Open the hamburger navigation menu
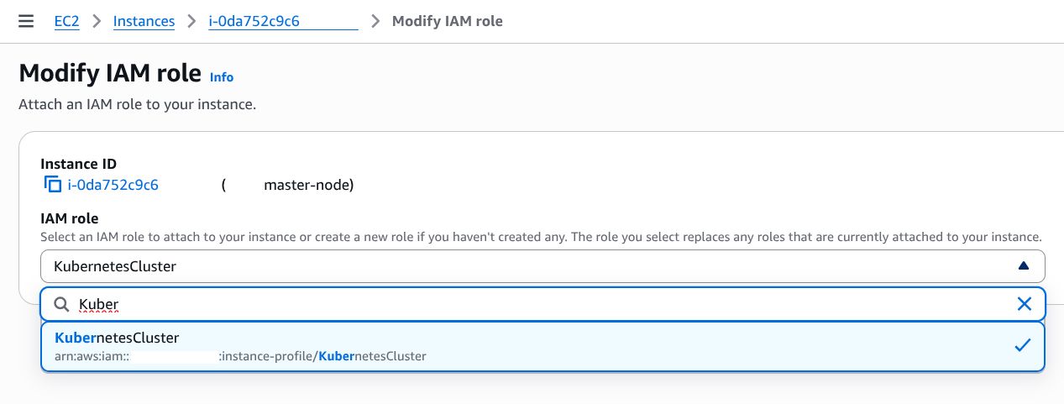1064x404 pixels. pyautogui.click(x=26, y=21)
